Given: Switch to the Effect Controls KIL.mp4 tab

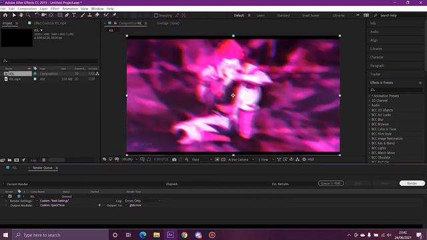Looking at the screenshot, I should [50, 23].
